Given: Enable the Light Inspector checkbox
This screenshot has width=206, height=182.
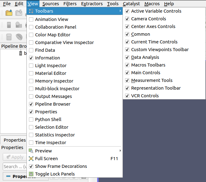Looking at the screenshot, I should [x=31, y=66].
